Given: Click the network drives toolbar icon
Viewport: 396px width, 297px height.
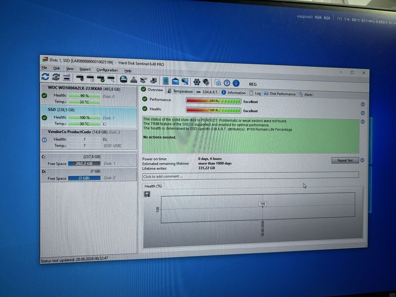Looking at the screenshot, I should pyautogui.click(x=143, y=80).
